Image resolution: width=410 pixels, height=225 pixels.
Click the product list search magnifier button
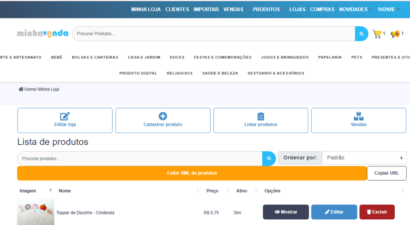[269, 158]
